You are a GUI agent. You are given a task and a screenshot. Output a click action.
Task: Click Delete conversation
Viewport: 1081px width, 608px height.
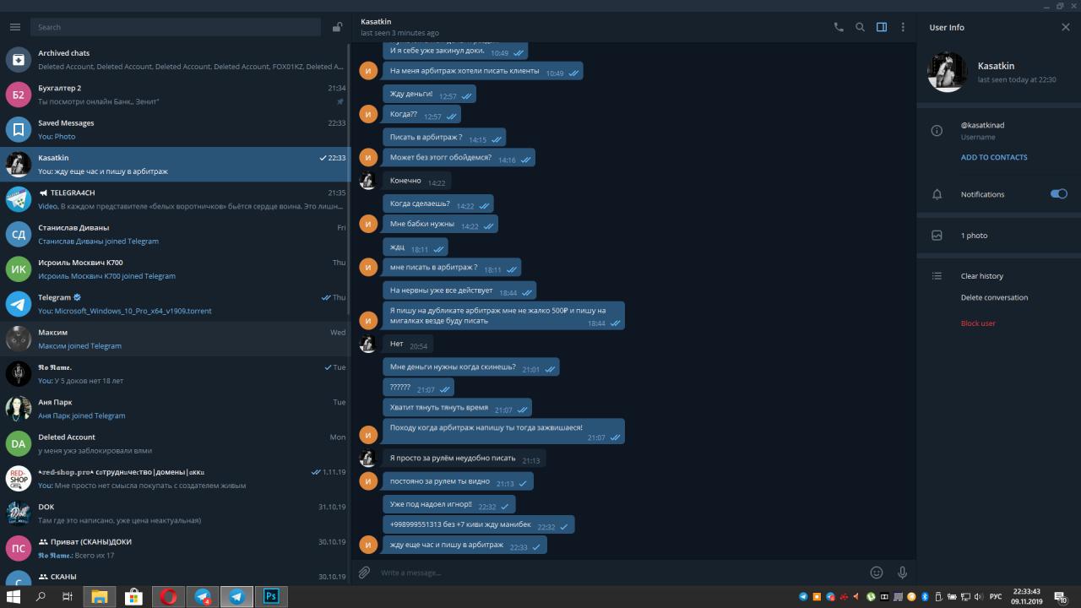[x=994, y=297]
